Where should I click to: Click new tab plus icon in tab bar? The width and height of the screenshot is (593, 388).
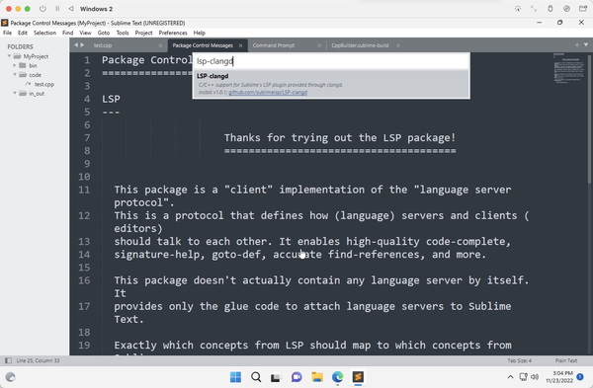tap(577, 45)
